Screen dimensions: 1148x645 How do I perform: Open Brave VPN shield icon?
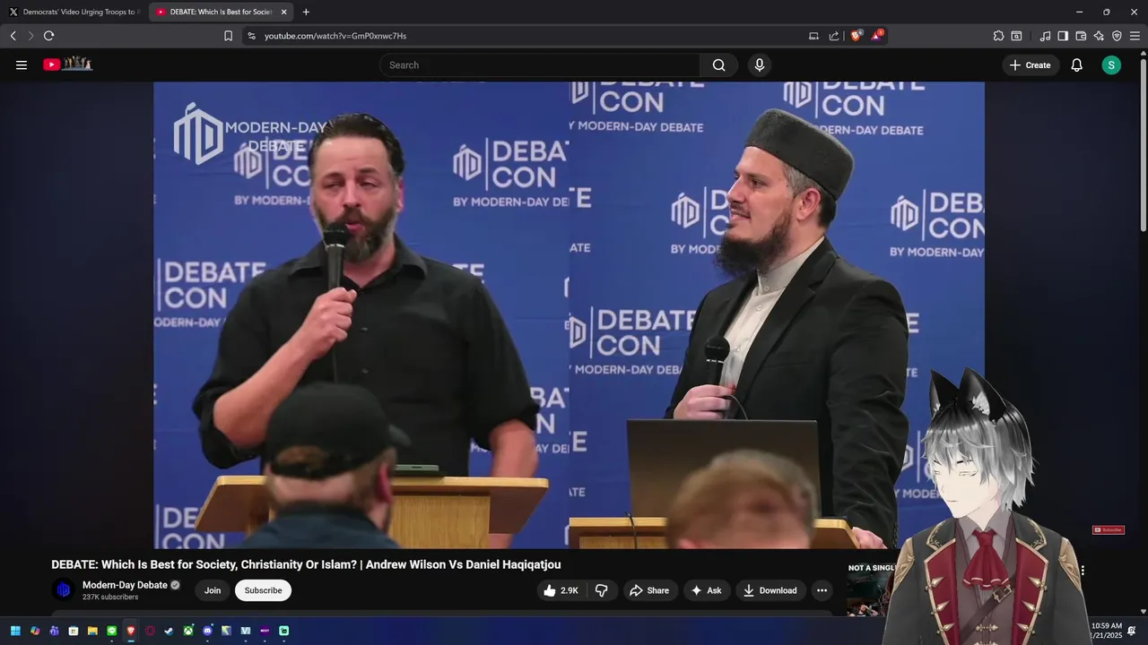click(x=1117, y=36)
